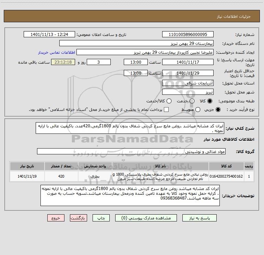Click the کد کالا column header
The width and height of the screenshot is (264, 255).
tap(226, 166)
